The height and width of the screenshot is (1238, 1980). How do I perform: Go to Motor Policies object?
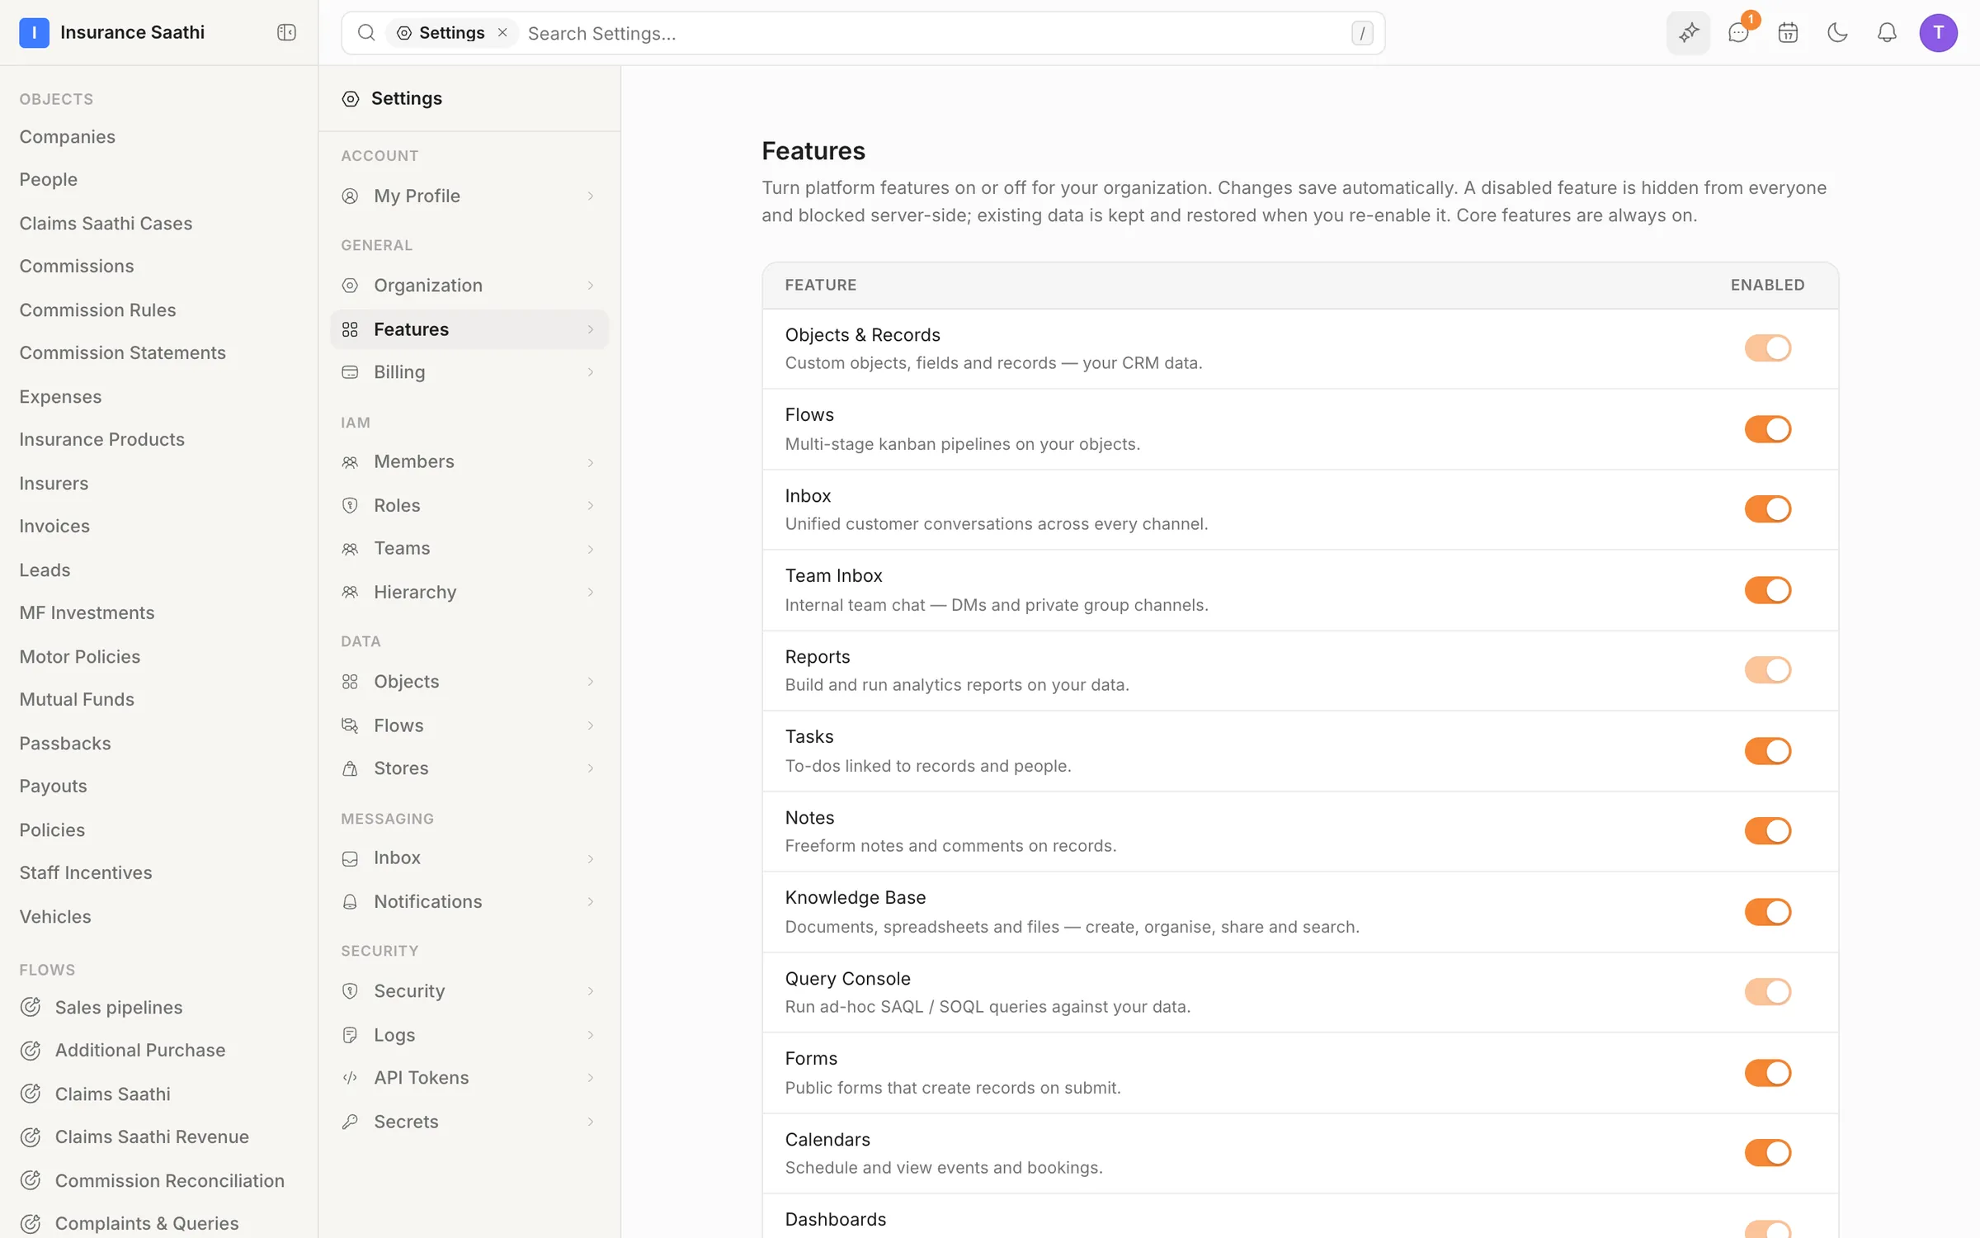(80, 657)
